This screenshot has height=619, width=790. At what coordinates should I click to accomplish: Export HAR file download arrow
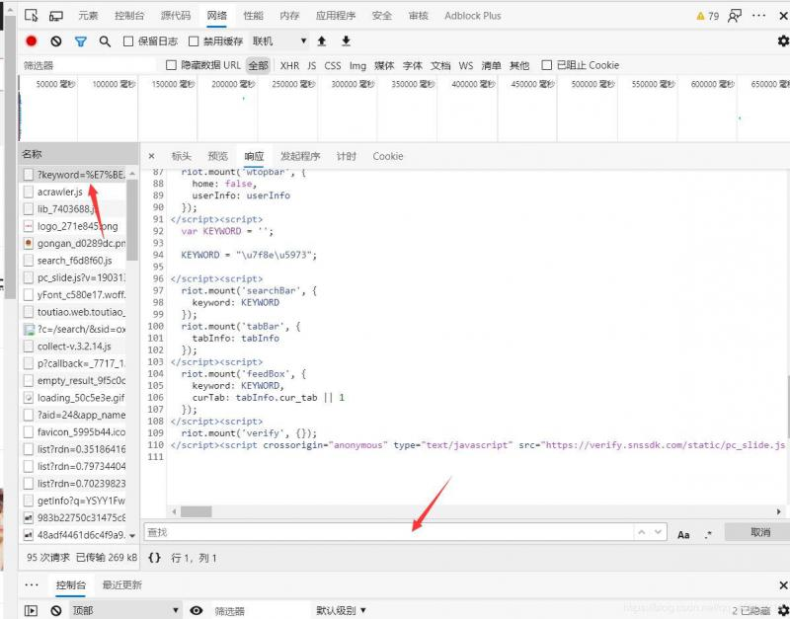(x=346, y=41)
